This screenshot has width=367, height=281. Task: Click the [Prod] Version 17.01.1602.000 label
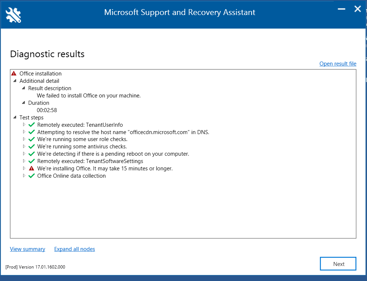(x=35, y=267)
